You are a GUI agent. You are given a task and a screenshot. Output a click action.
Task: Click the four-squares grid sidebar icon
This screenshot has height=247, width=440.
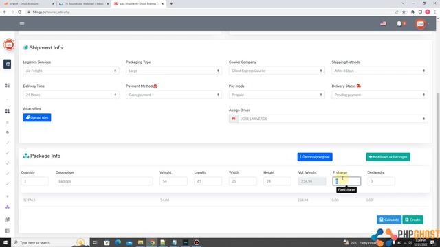8,111
